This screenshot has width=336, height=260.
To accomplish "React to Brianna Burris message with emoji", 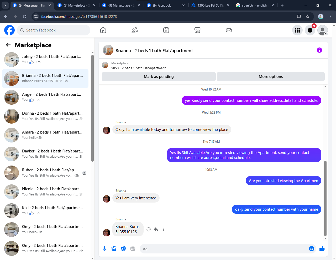I will pyautogui.click(x=149, y=229).
